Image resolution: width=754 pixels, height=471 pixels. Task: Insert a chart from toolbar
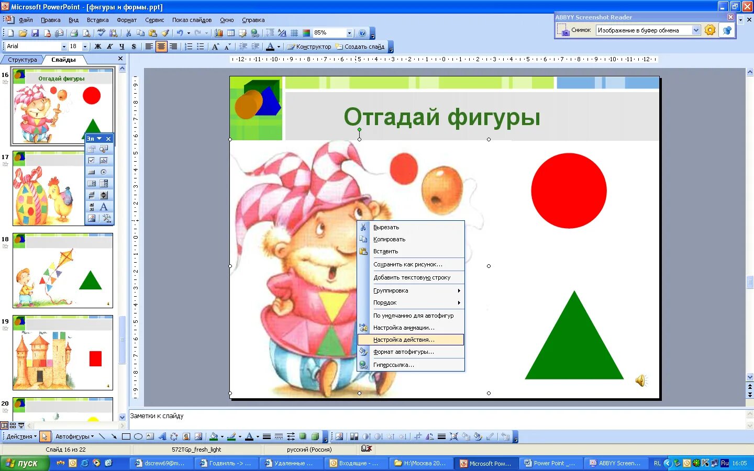pos(219,33)
